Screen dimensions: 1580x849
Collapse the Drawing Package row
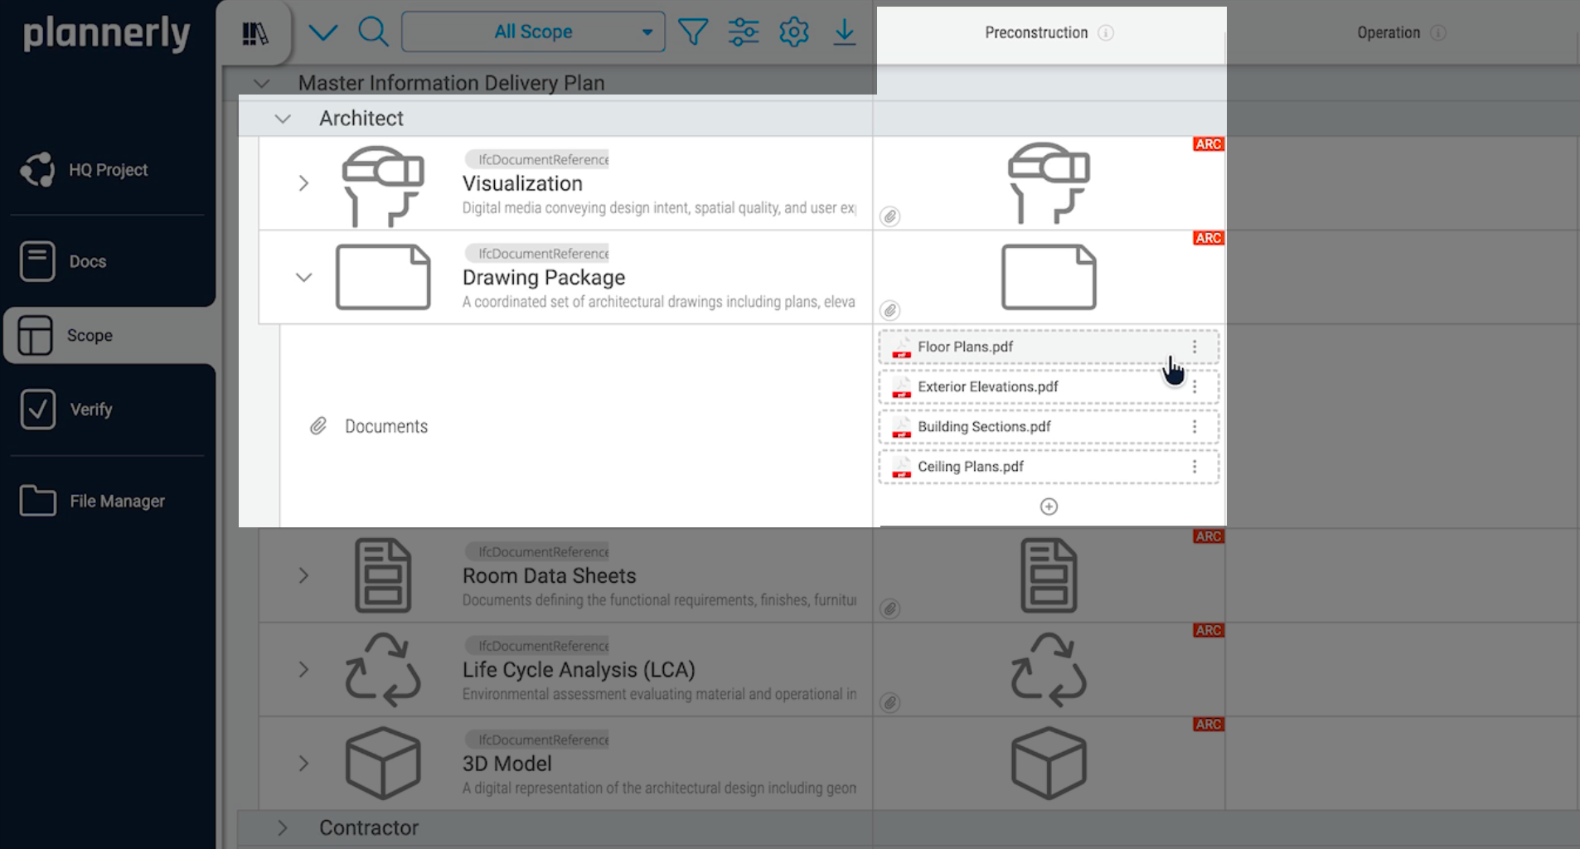[x=304, y=277]
